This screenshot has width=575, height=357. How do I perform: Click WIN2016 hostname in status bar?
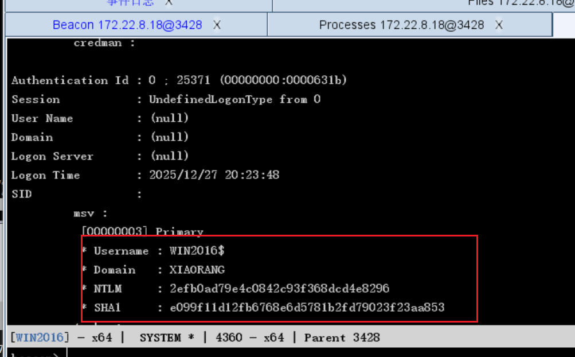(39, 337)
